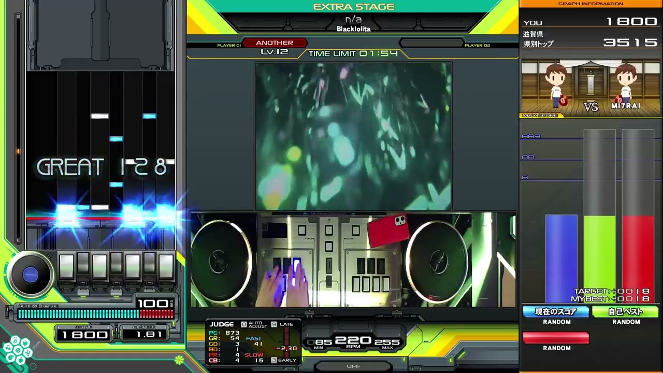
Task: Click the JUDGE panel title
Action: coord(221,325)
